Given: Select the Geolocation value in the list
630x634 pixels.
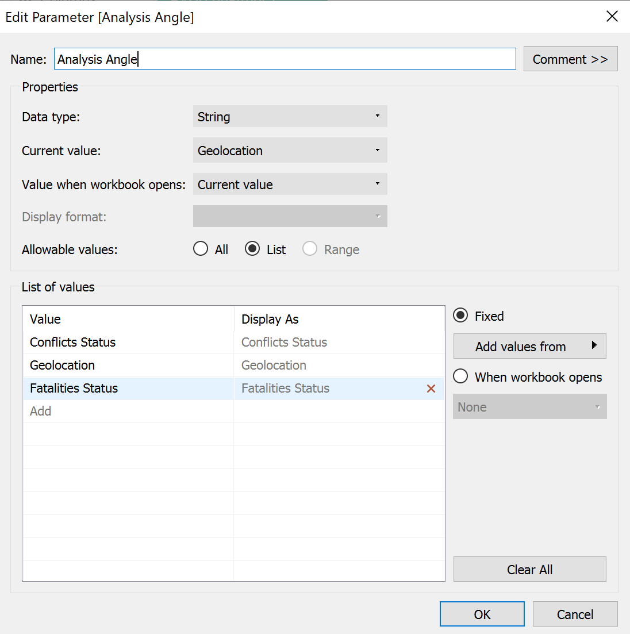Looking at the screenshot, I should [63, 365].
